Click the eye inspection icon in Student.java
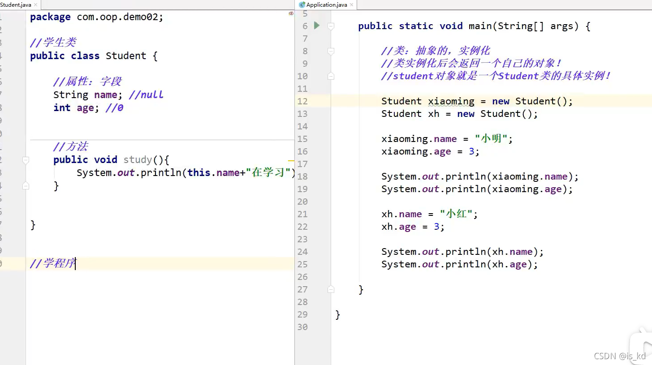Viewport: 652px width, 365px height. [291, 14]
